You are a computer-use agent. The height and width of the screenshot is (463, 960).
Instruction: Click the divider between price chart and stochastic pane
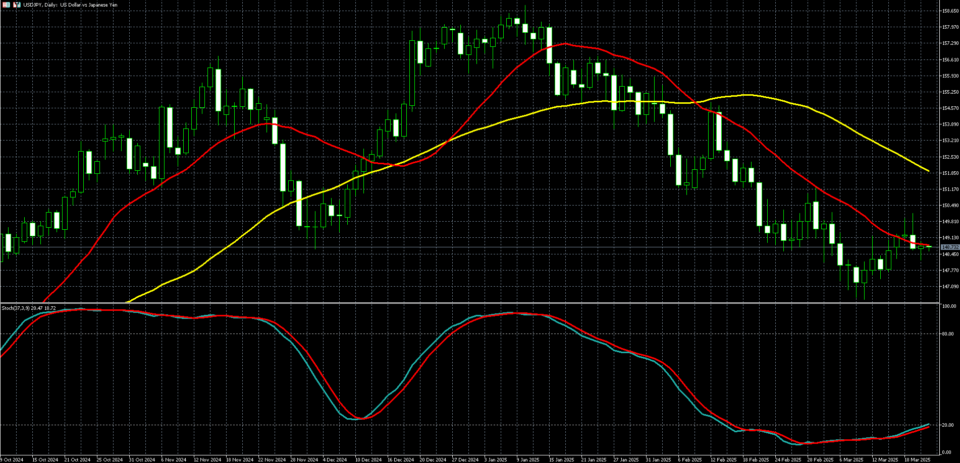click(469, 303)
